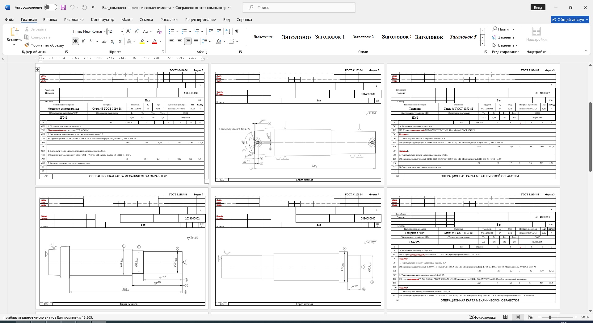Open the font size dropdown
The height and width of the screenshot is (323, 593).
point(122,31)
